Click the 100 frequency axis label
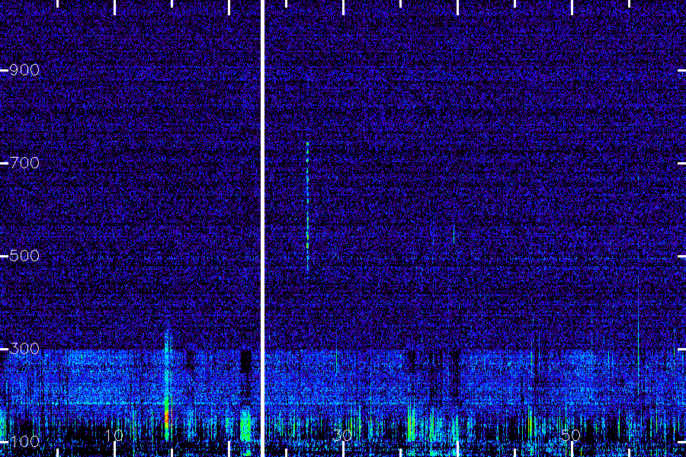This screenshot has height=457, width=686. pyautogui.click(x=24, y=441)
